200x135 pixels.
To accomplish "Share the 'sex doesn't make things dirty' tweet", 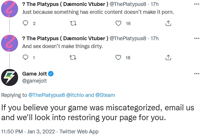I will click(x=168, y=58).
